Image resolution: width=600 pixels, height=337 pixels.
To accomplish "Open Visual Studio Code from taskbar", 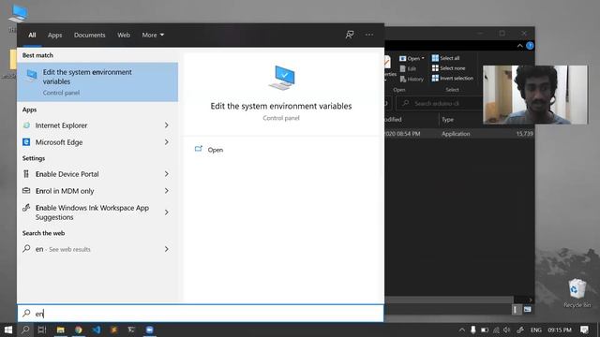I will [x=97, y=330].
